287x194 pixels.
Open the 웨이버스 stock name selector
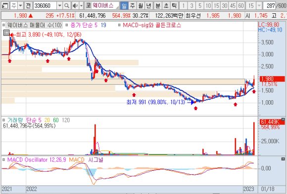point(105,5)
